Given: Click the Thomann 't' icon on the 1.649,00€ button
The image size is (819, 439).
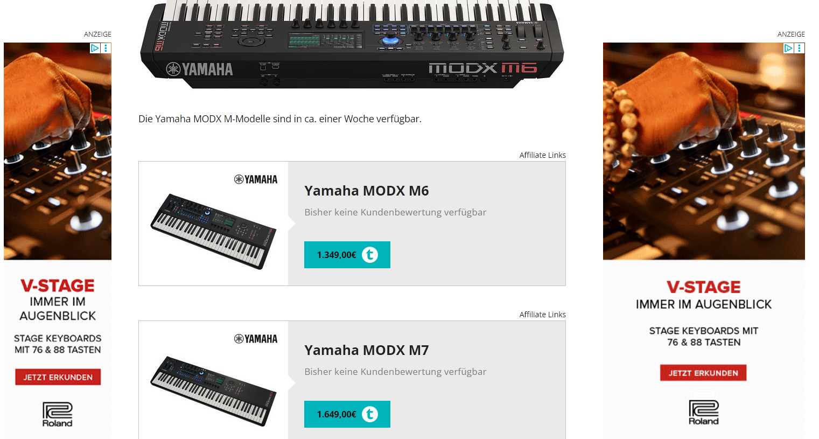Looking at the screenshot, I should tap(370, 414).
